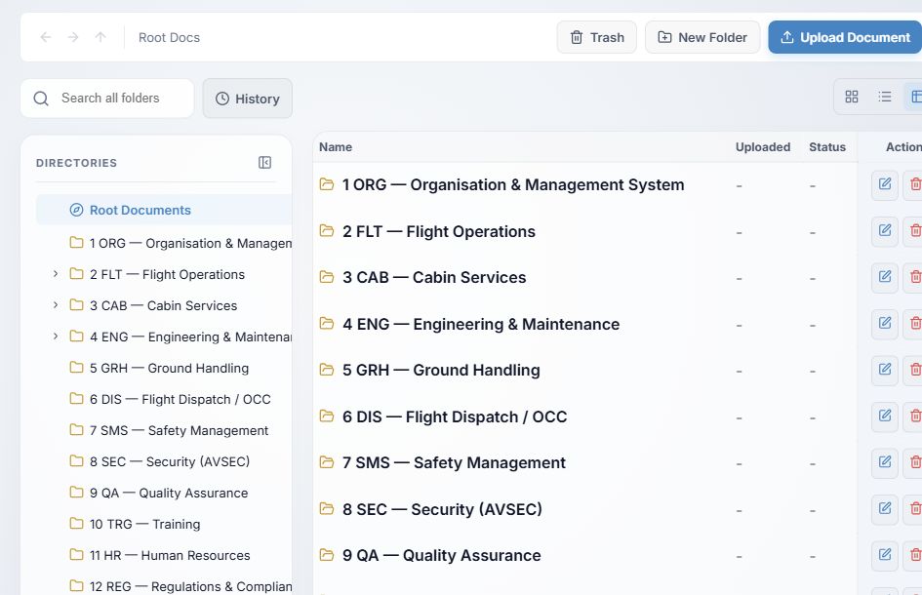Sort by the Name column header
Image resolution: width=922 pixels, height=595 pixels.
[x=336, y=147]
